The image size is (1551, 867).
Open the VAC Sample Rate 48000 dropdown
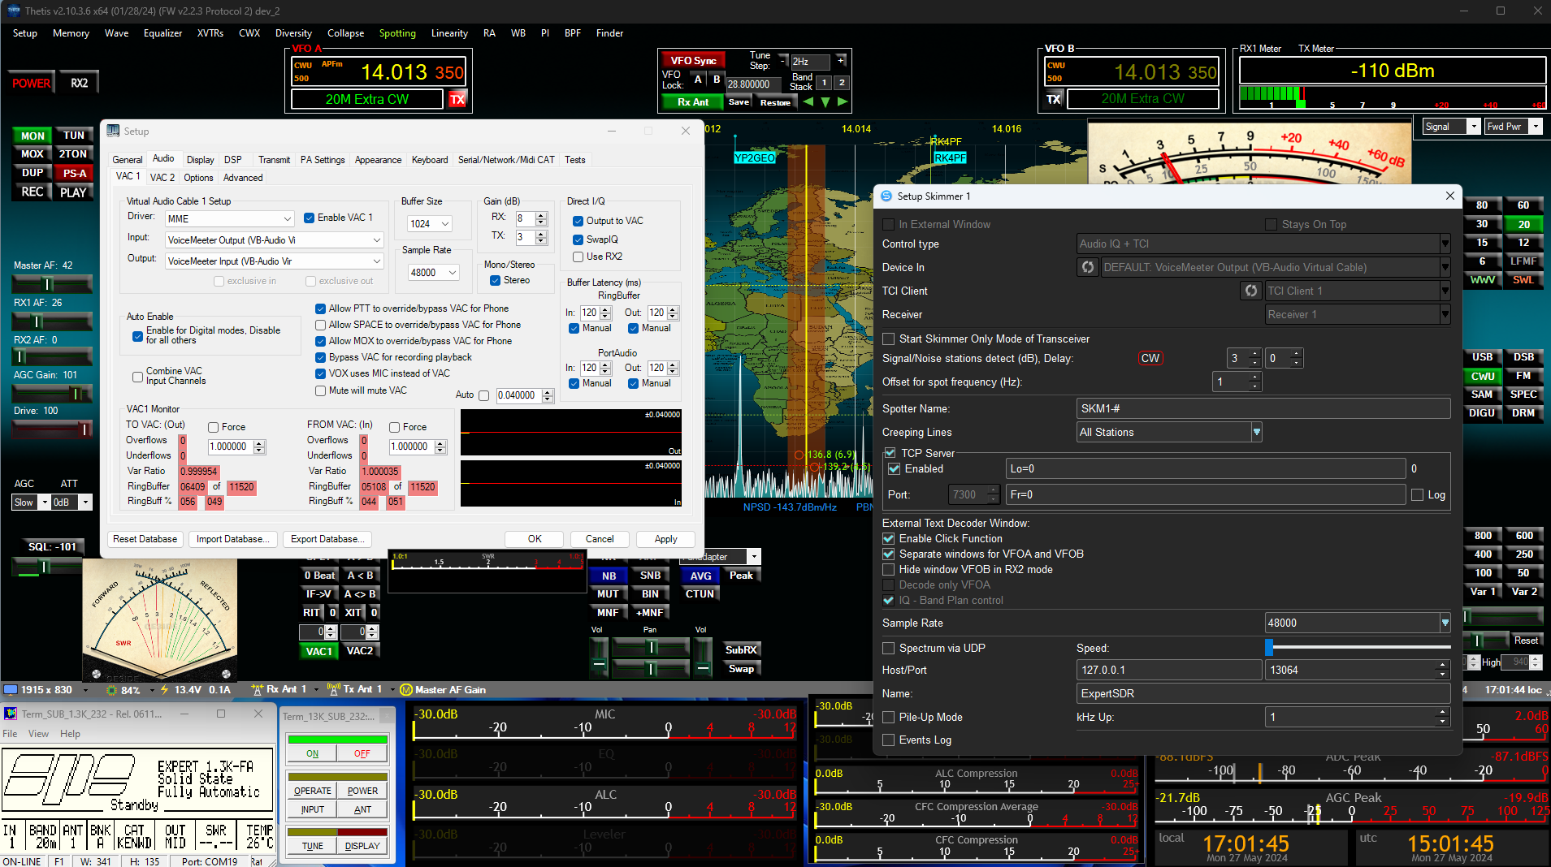(434, 273)
